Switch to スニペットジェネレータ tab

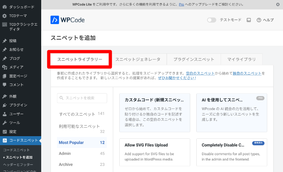click(138, 59)
